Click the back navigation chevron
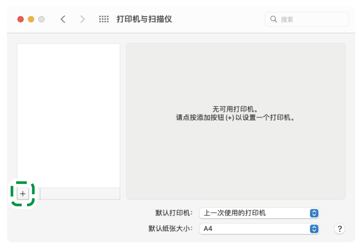Image resolution: width=361 pixels, height=248 pixels. [x=63, y=19]
